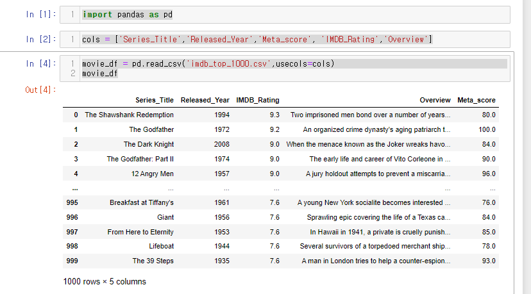Click the 9.3 IMDB rating cell
Screen dimensions: 531x294
pos(274,115)
